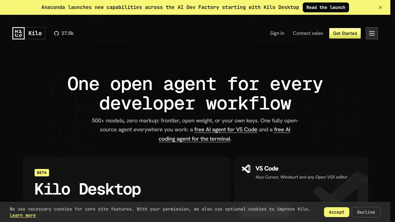Click the BETA badge
Screen dimensions: 395x222
pyautogui.click(x=42, y=173)
